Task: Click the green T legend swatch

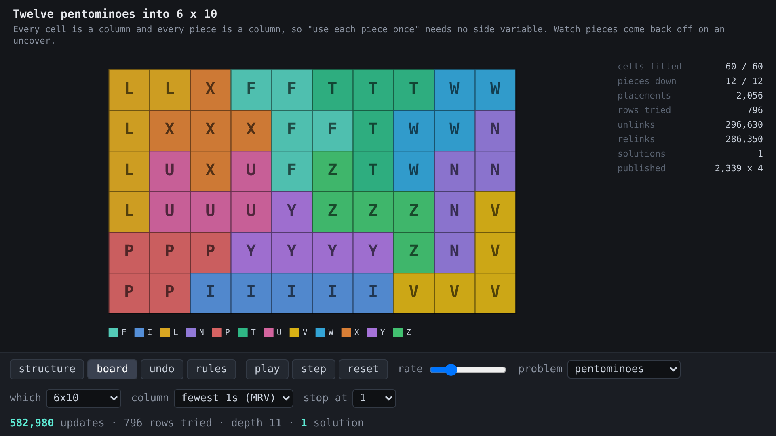Action: coord(243,332)
